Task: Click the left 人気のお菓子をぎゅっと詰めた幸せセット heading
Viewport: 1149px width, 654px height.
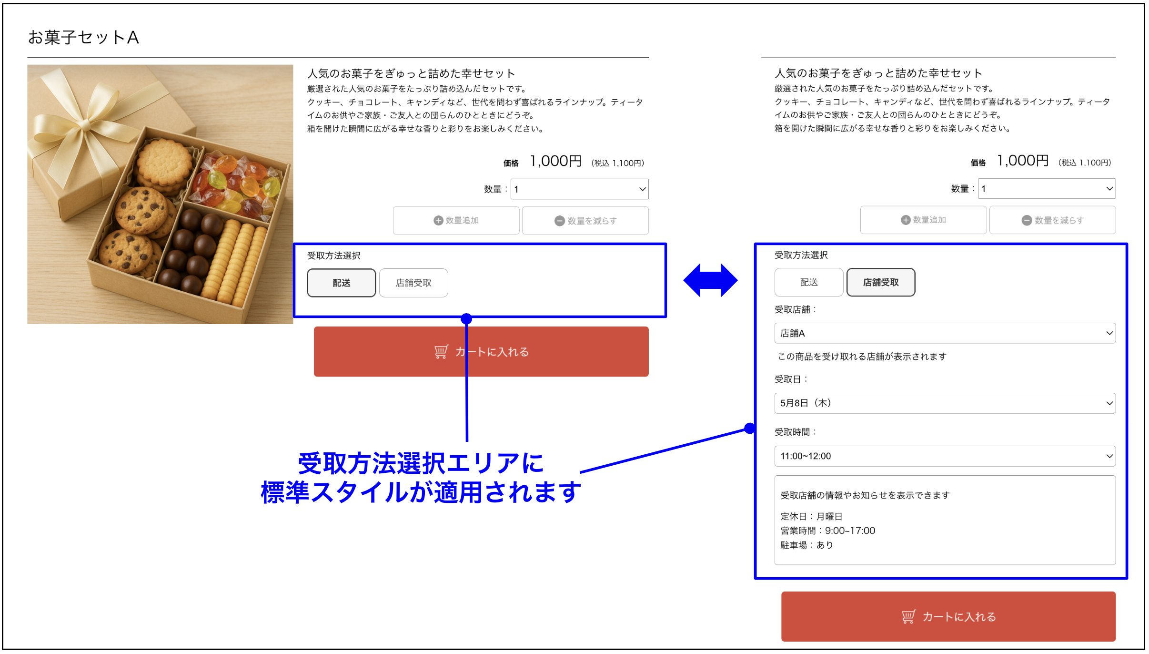Action: click(x=411, y=73)
